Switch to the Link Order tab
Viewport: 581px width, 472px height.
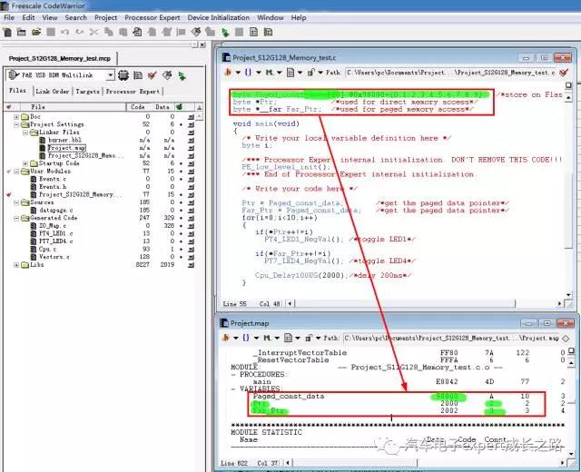coord(53,91)
